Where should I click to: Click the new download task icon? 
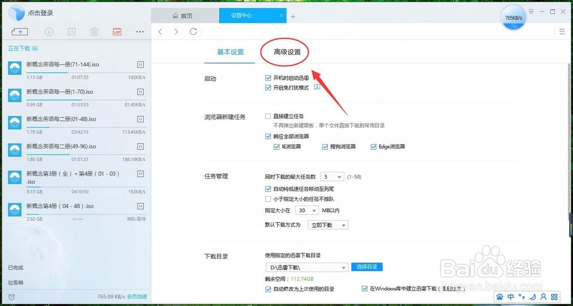click(19, 31)
